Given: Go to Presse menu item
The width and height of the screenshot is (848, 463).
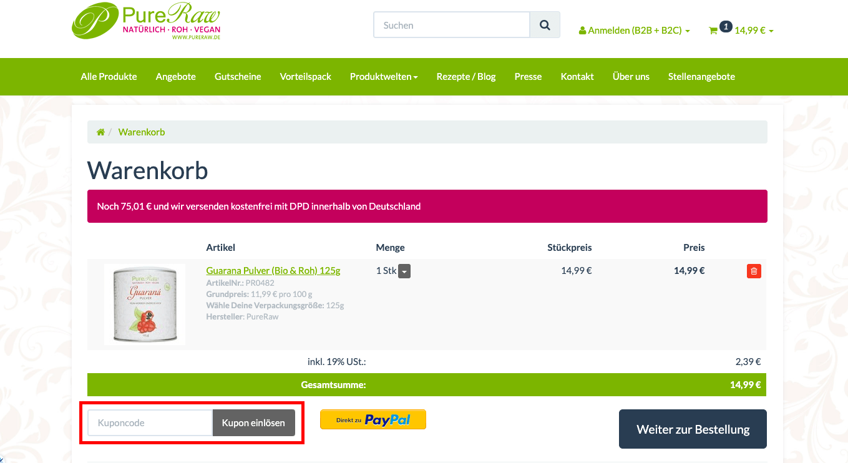Looking at the screenshot, I should (x=529, y=77).
